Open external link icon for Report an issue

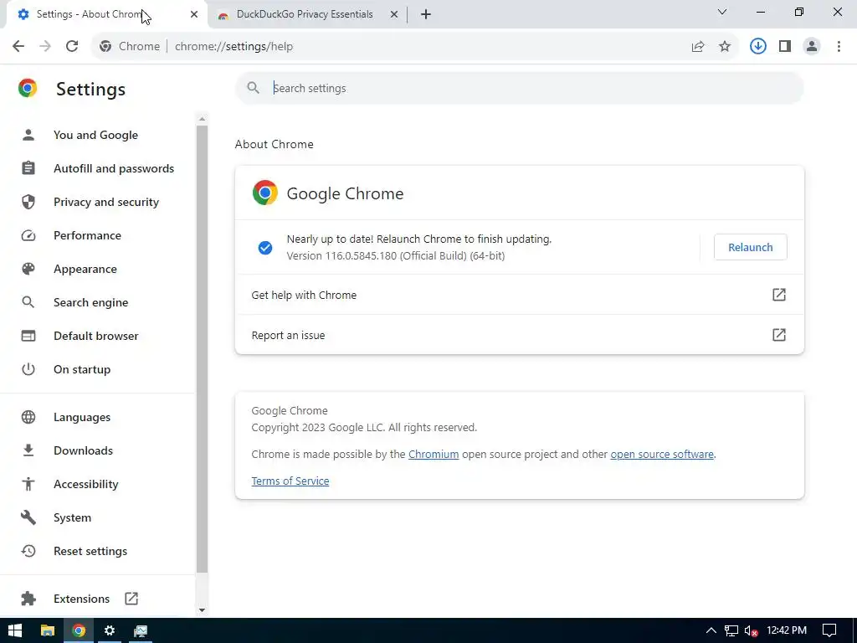(779, 335)
